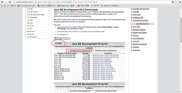The image size is (182, 93).
Task: Download jdk-8u101-linux-x64.rpm
Action: [101, 63]
